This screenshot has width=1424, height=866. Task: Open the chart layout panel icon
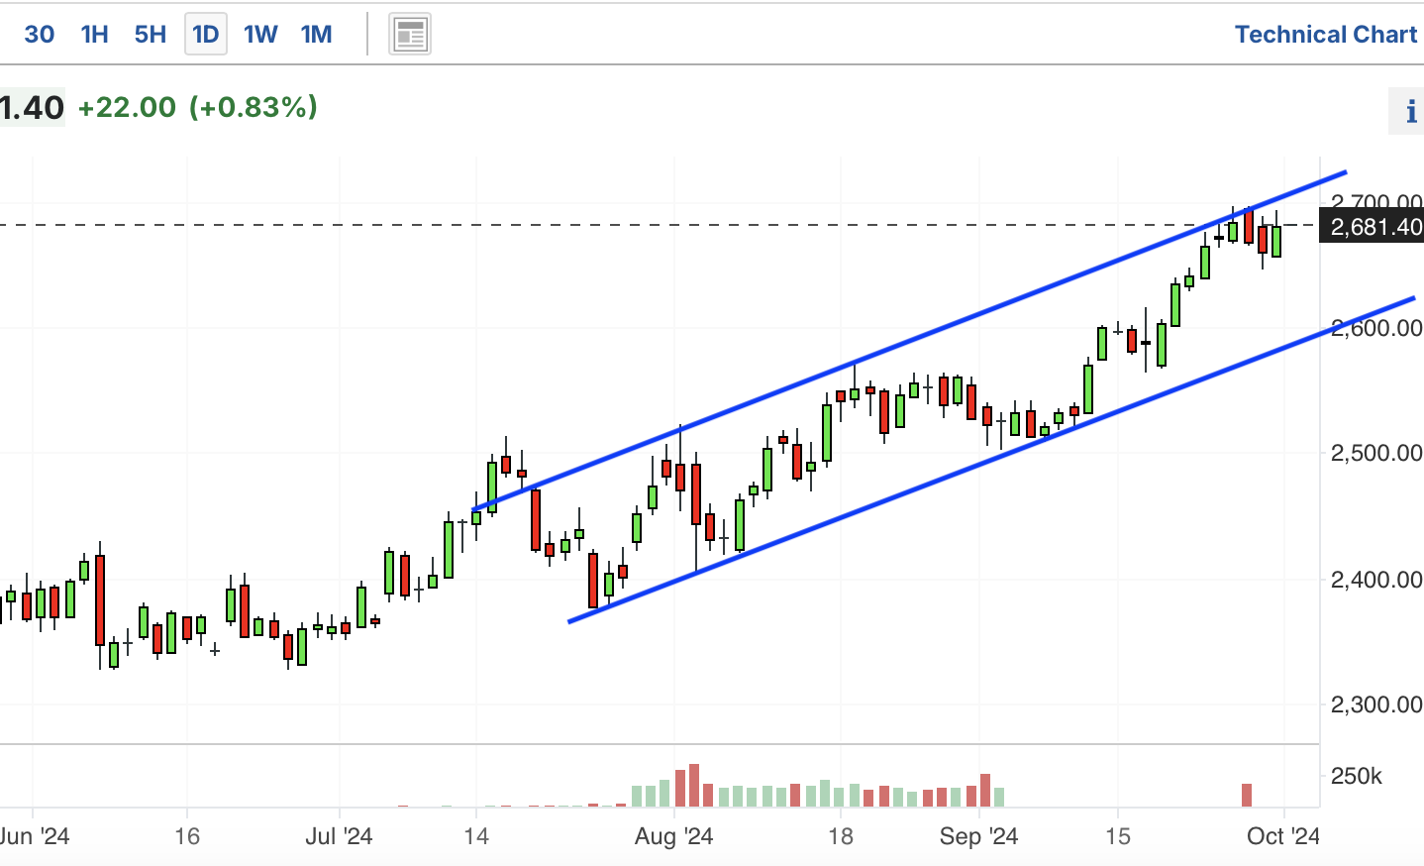410,35
